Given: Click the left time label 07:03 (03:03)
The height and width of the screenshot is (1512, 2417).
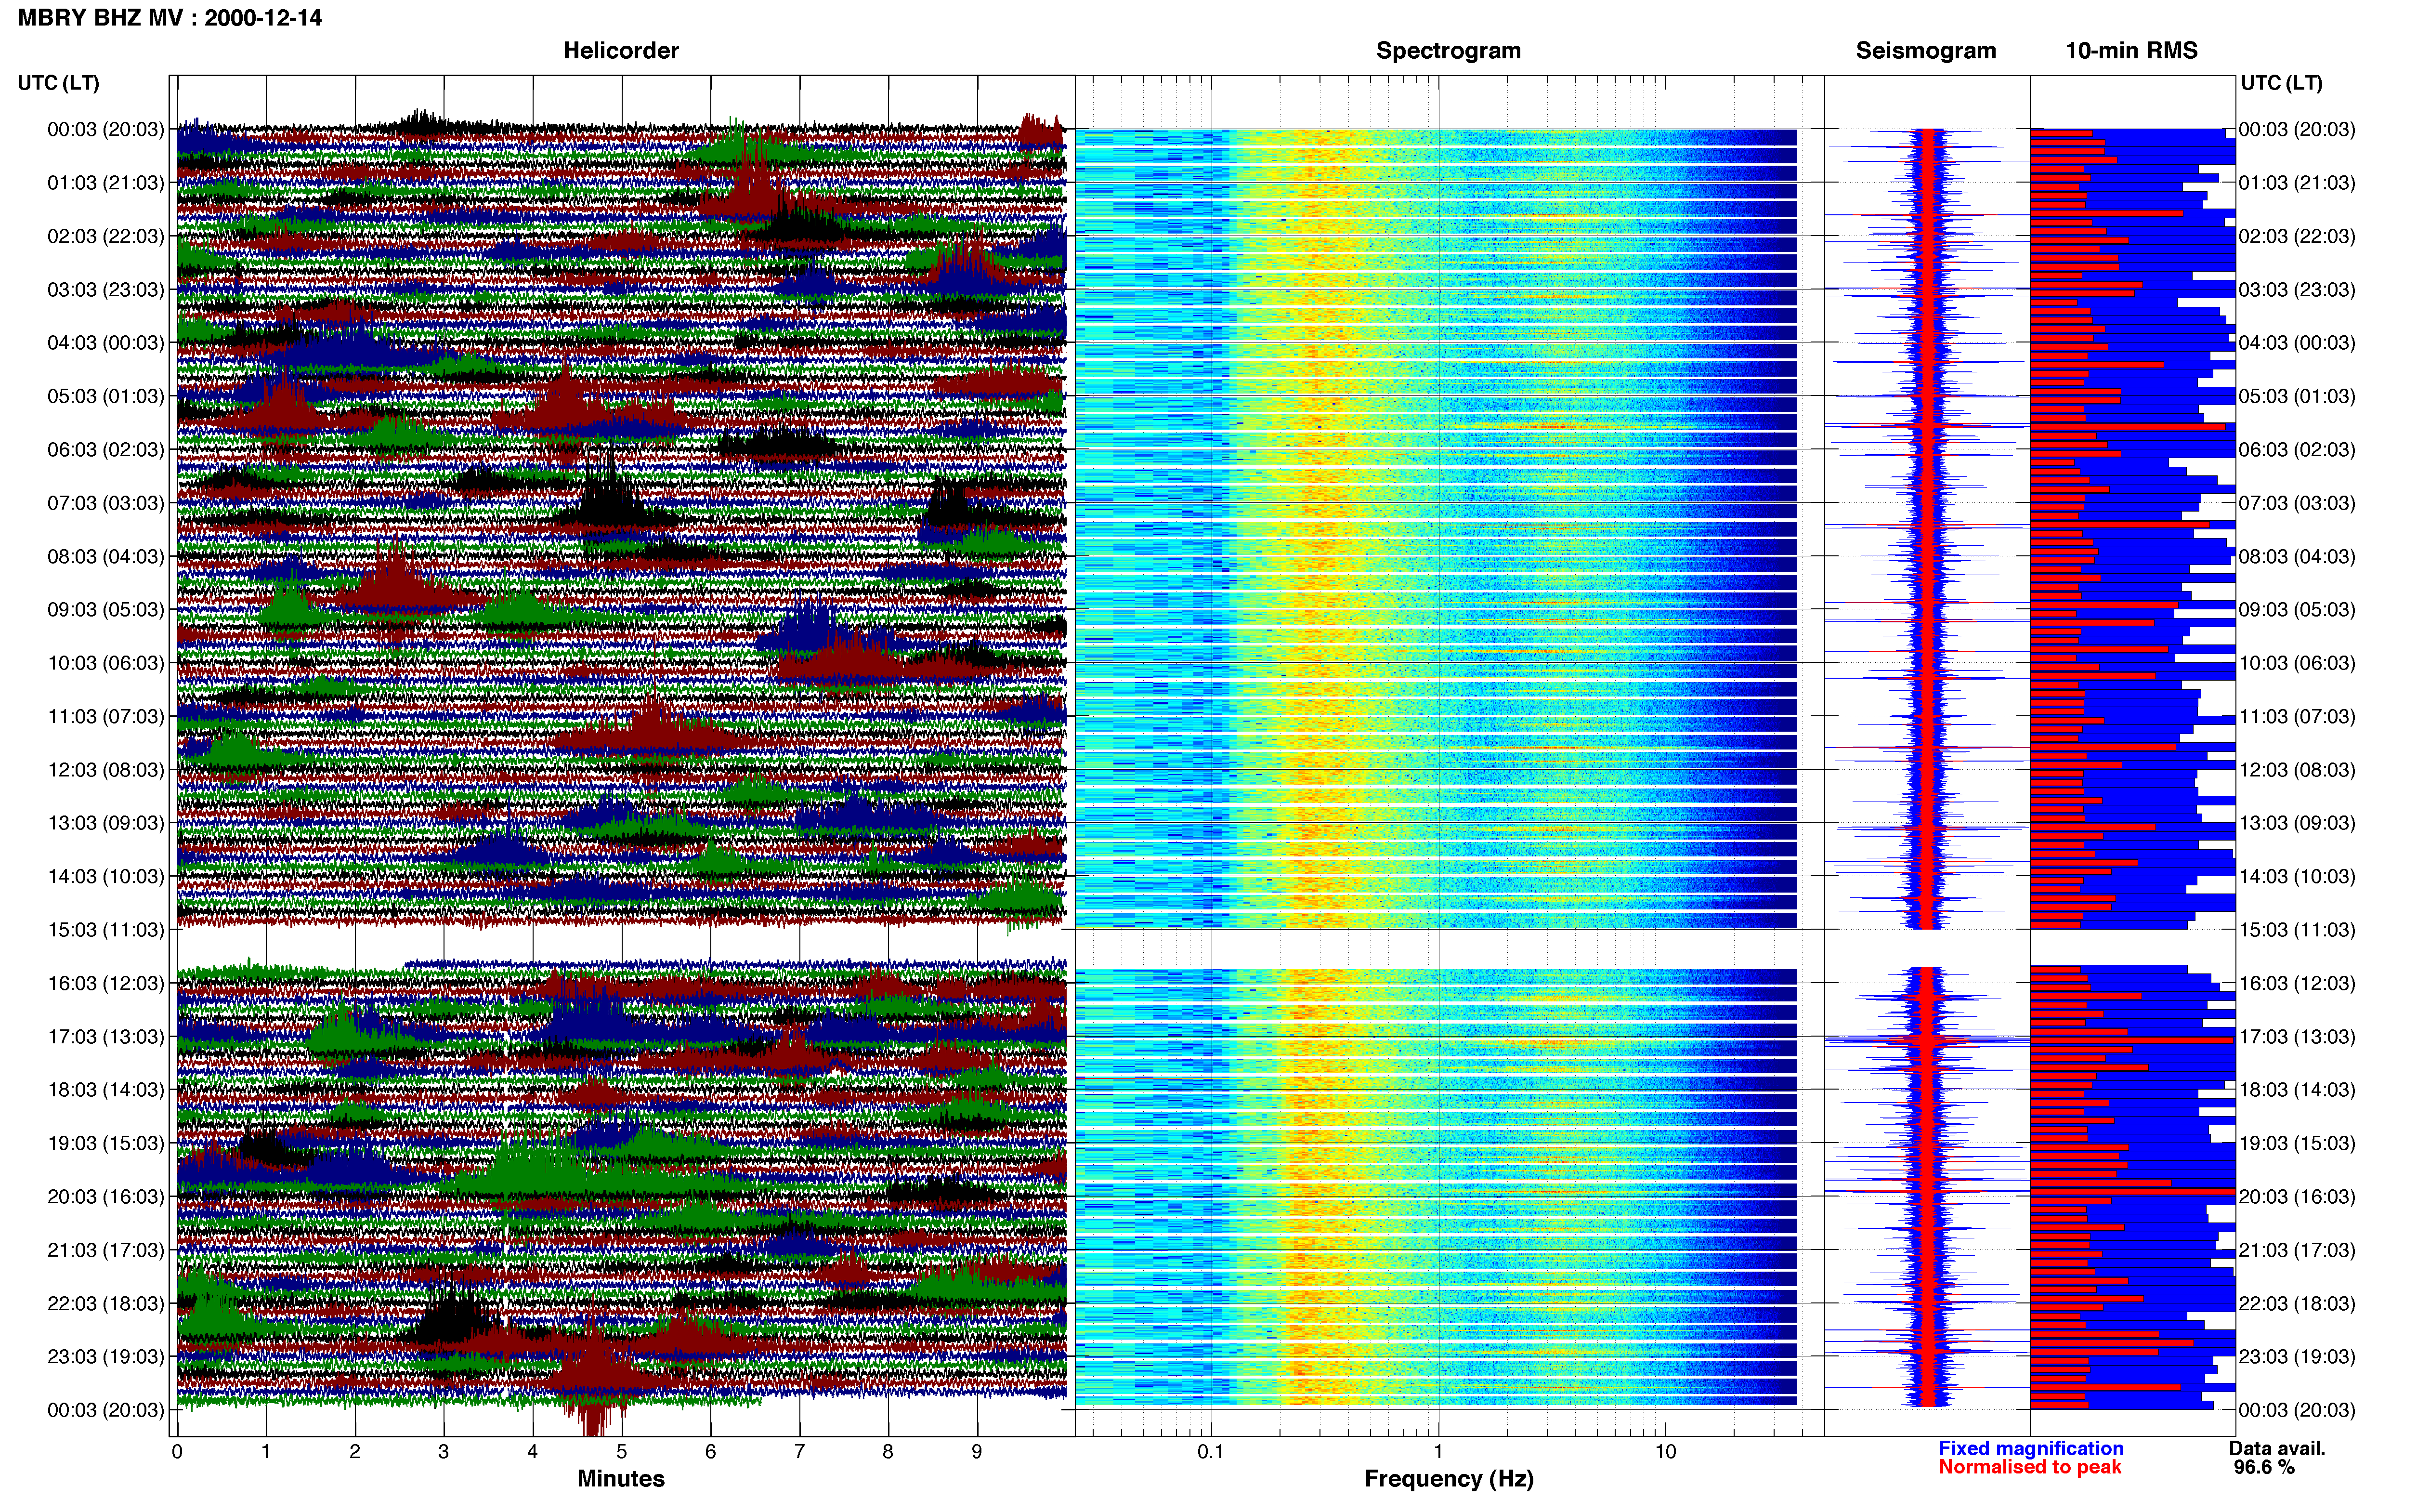Looking at the screenshot, I should click(x=106, y=503).
